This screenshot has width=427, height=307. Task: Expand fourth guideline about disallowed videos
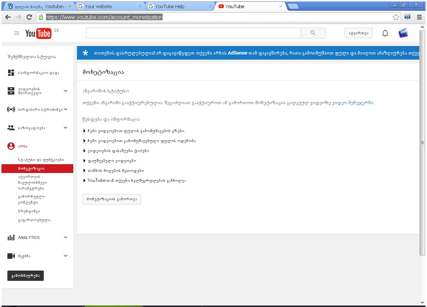click(x=109, y=161)
